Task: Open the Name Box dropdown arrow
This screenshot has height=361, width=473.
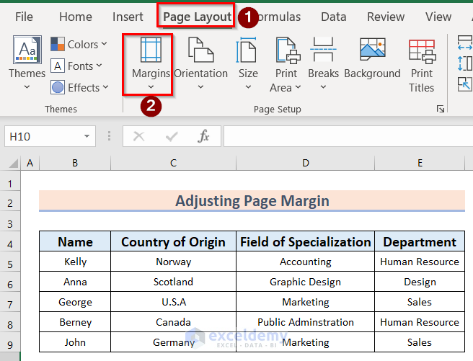Action: pos(87,136)
